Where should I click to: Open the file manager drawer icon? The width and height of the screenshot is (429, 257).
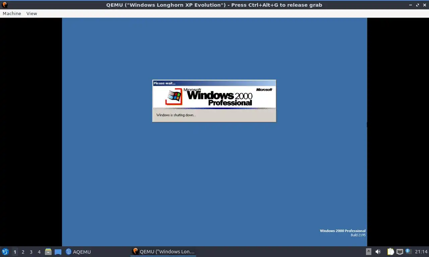(x=48, y=252)
